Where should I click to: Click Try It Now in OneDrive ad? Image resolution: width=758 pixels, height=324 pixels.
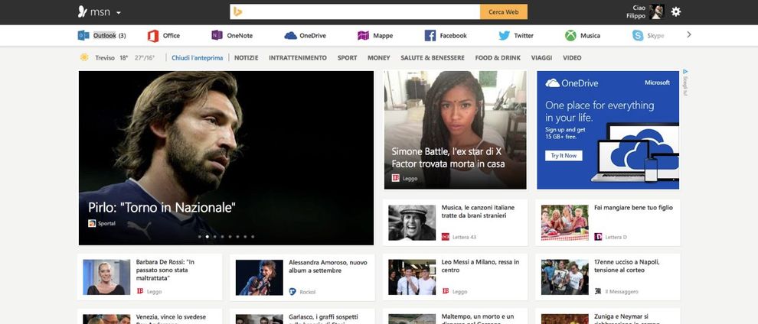click(x=564, y=156)
